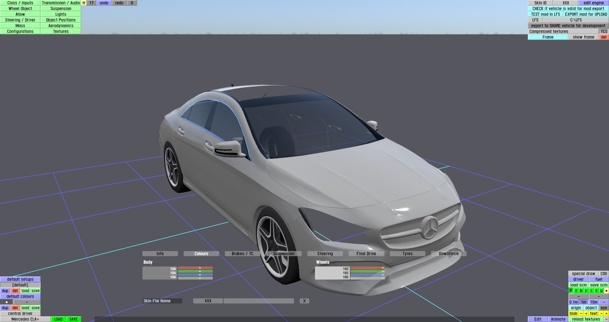Click the empty skin file name field
609x322 pixels.
259,301
